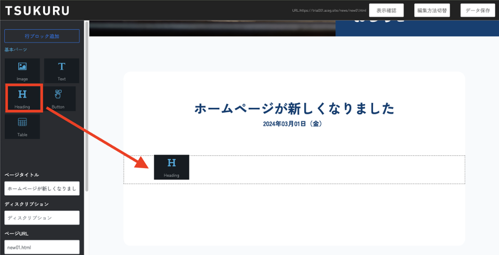Image resolution: width=499 pixels, height=255 pixels.
Task: Click the 基本パーツ section label
Action: point(15,50)
